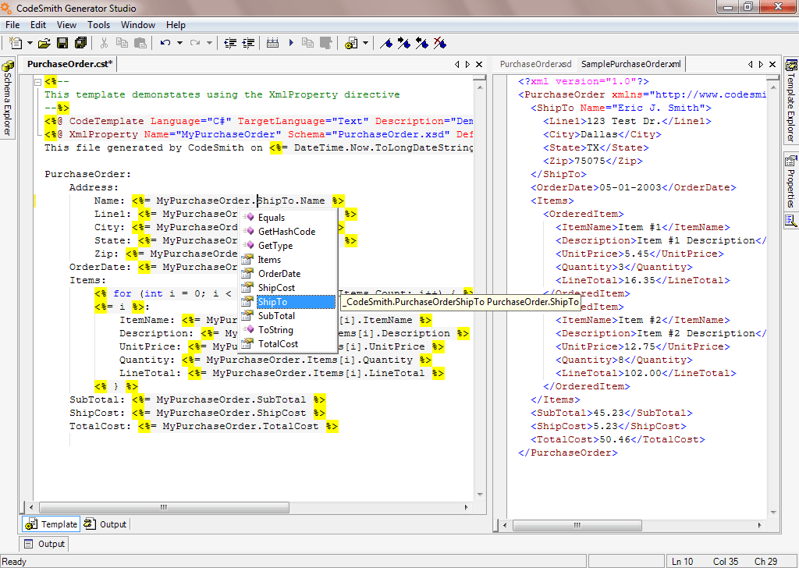Open the View menu

click(x=67, y=25)
